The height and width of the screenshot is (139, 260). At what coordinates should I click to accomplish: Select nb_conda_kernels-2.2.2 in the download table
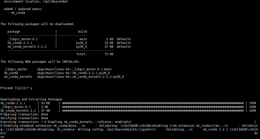click(27, 47)
